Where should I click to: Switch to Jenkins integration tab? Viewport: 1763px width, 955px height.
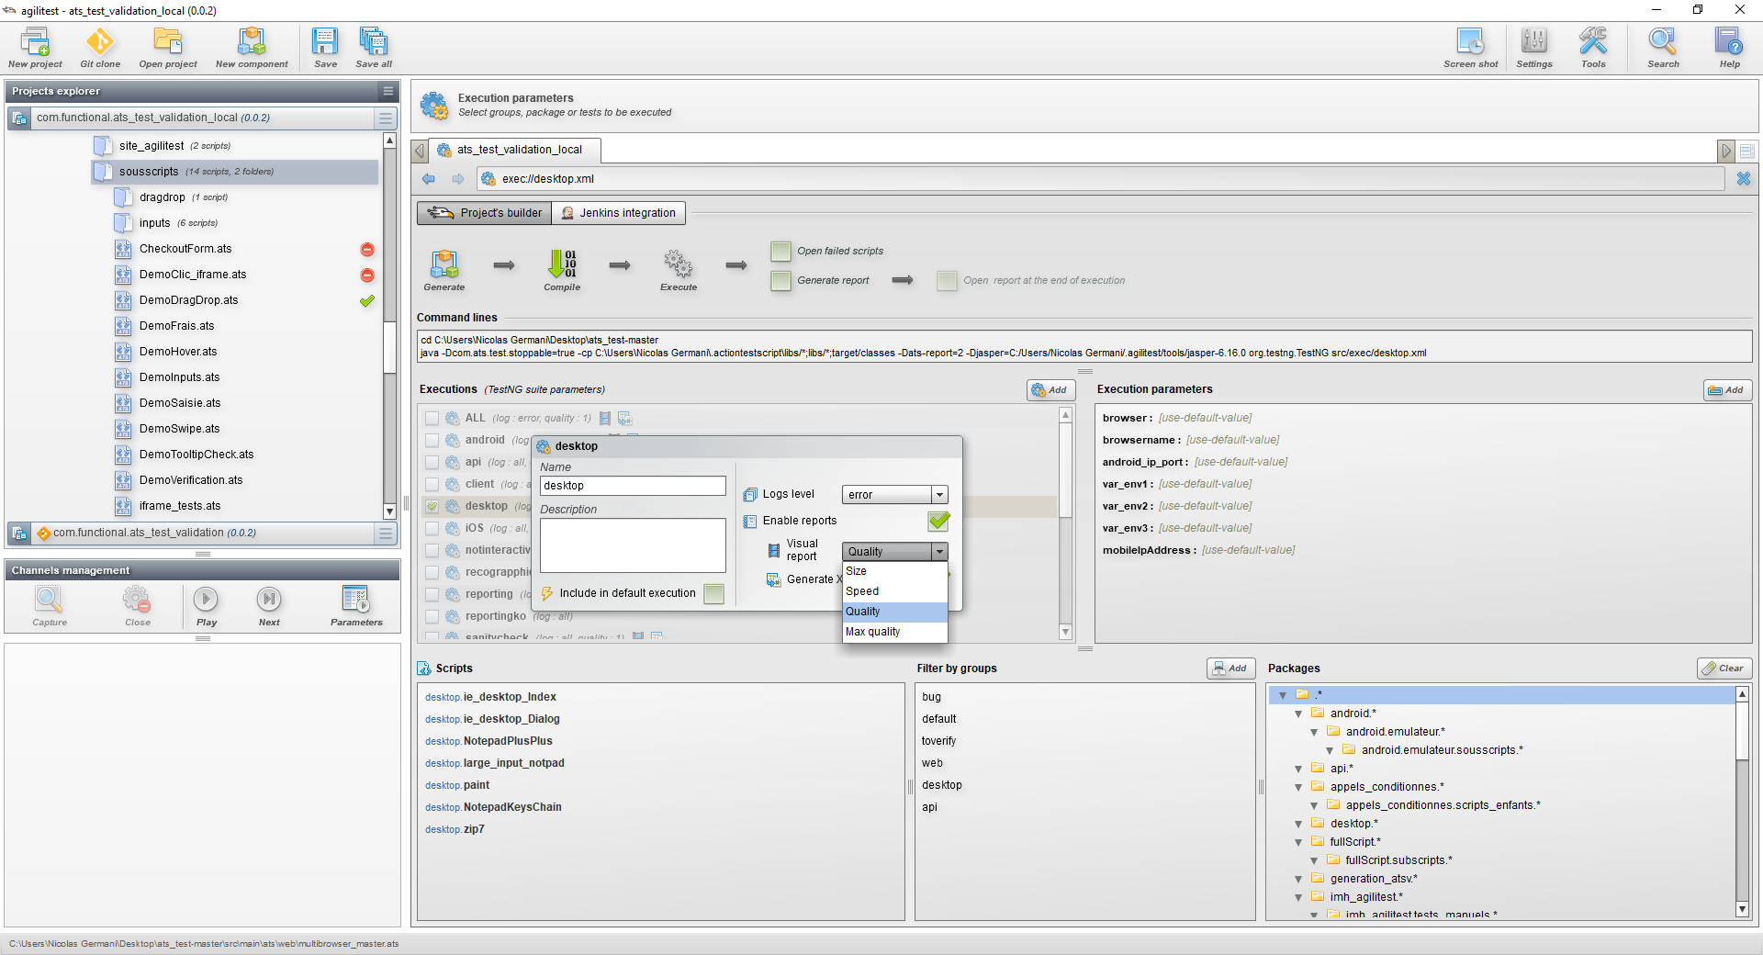[x=619, y=213]
